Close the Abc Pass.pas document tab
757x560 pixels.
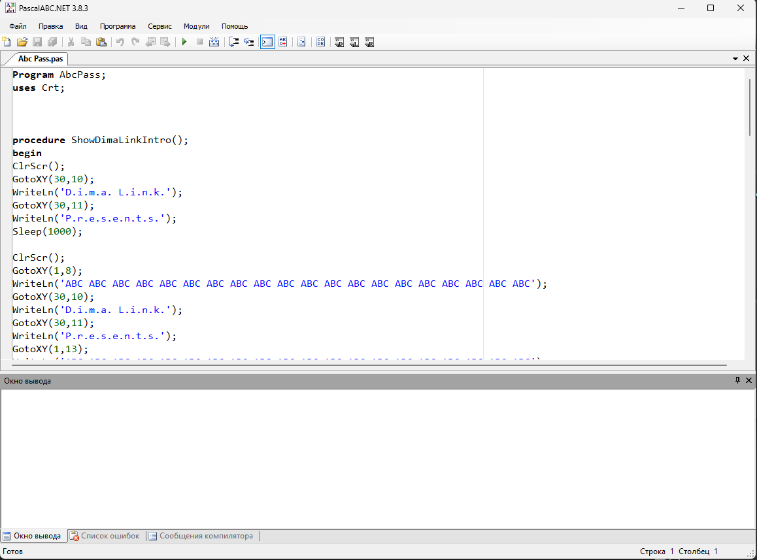tap(746, 58)
